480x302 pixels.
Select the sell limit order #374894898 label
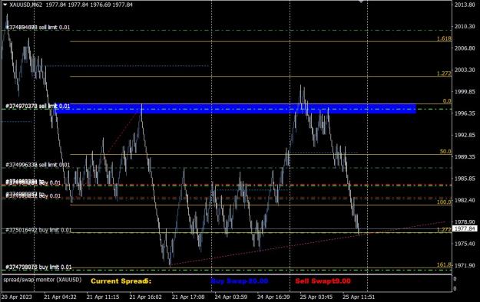tap(38, 28)
